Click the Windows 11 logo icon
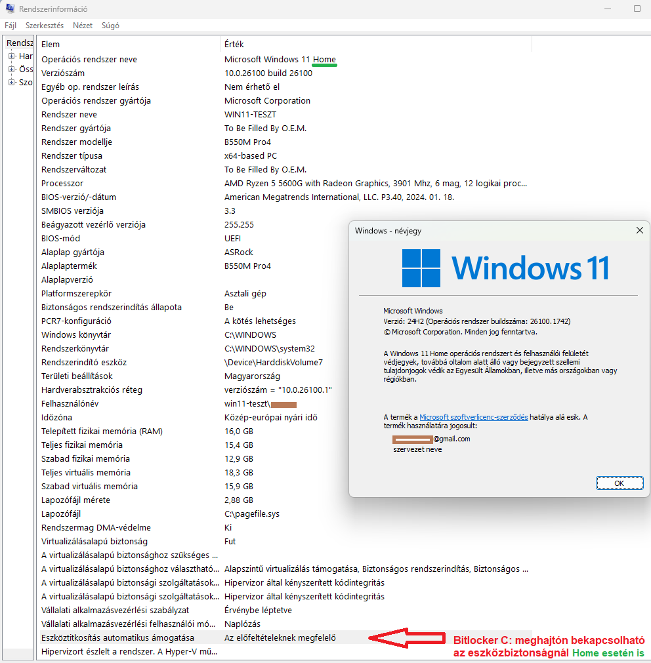This screenshot has height=663, width=651. coord(421,268)
